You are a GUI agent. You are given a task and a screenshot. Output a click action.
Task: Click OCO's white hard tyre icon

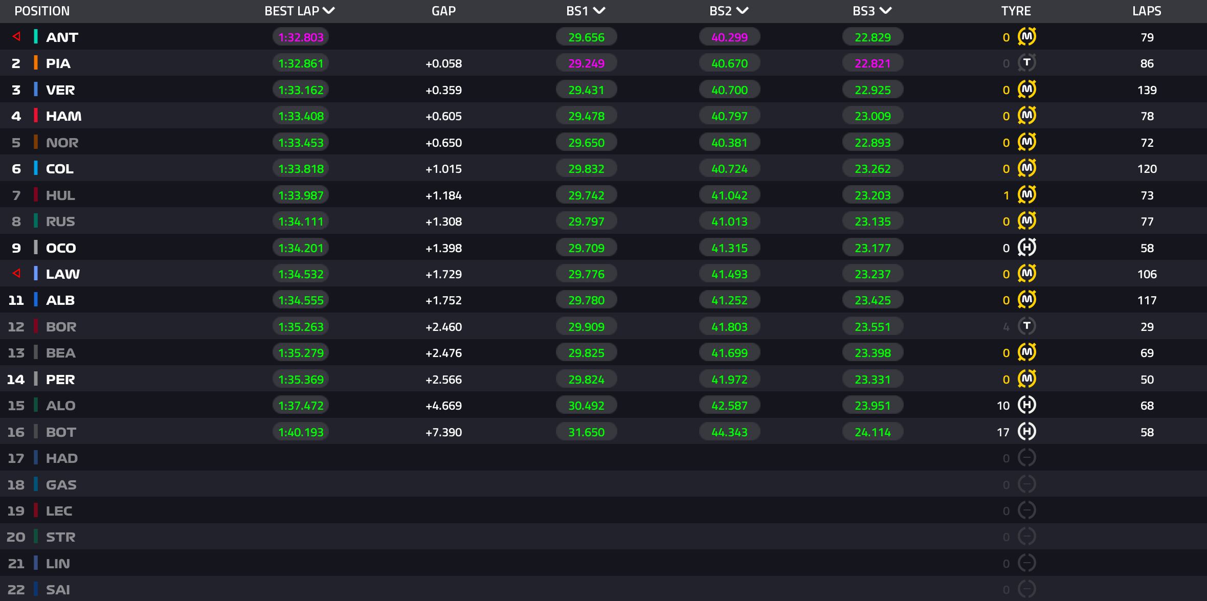coord(1026,248)
